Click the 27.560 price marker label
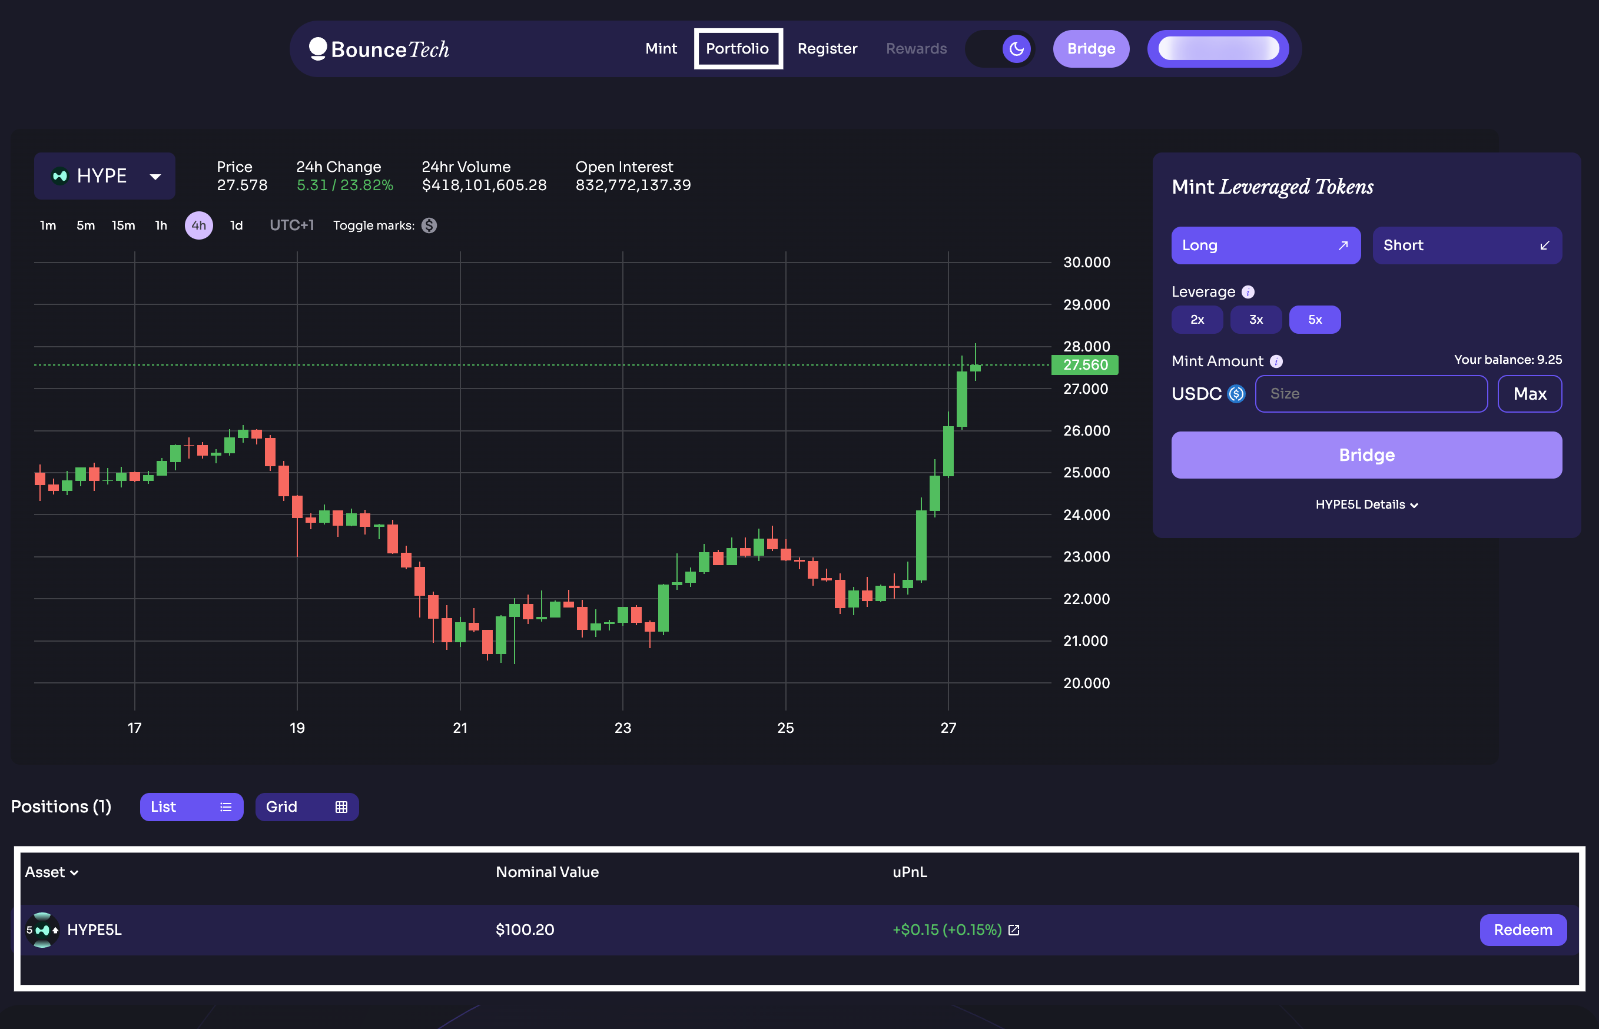The image size is (1599, 1029). click(1084, 365)
